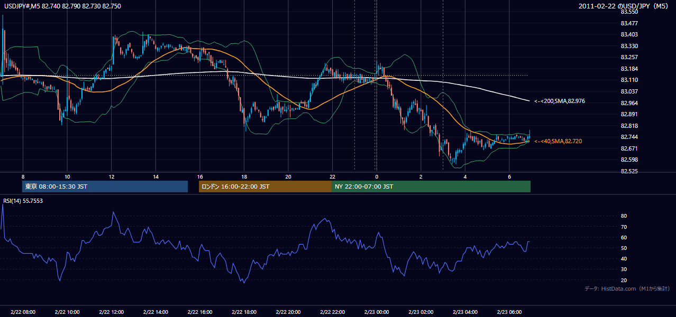Click the 2/23 00:00 timestamp
Viewport: 676px width, 317px height.
point(377,312)
